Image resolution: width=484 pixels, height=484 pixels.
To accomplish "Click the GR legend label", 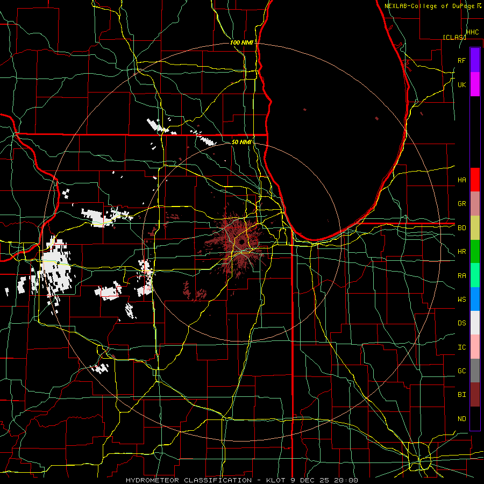I will point(462,204).
